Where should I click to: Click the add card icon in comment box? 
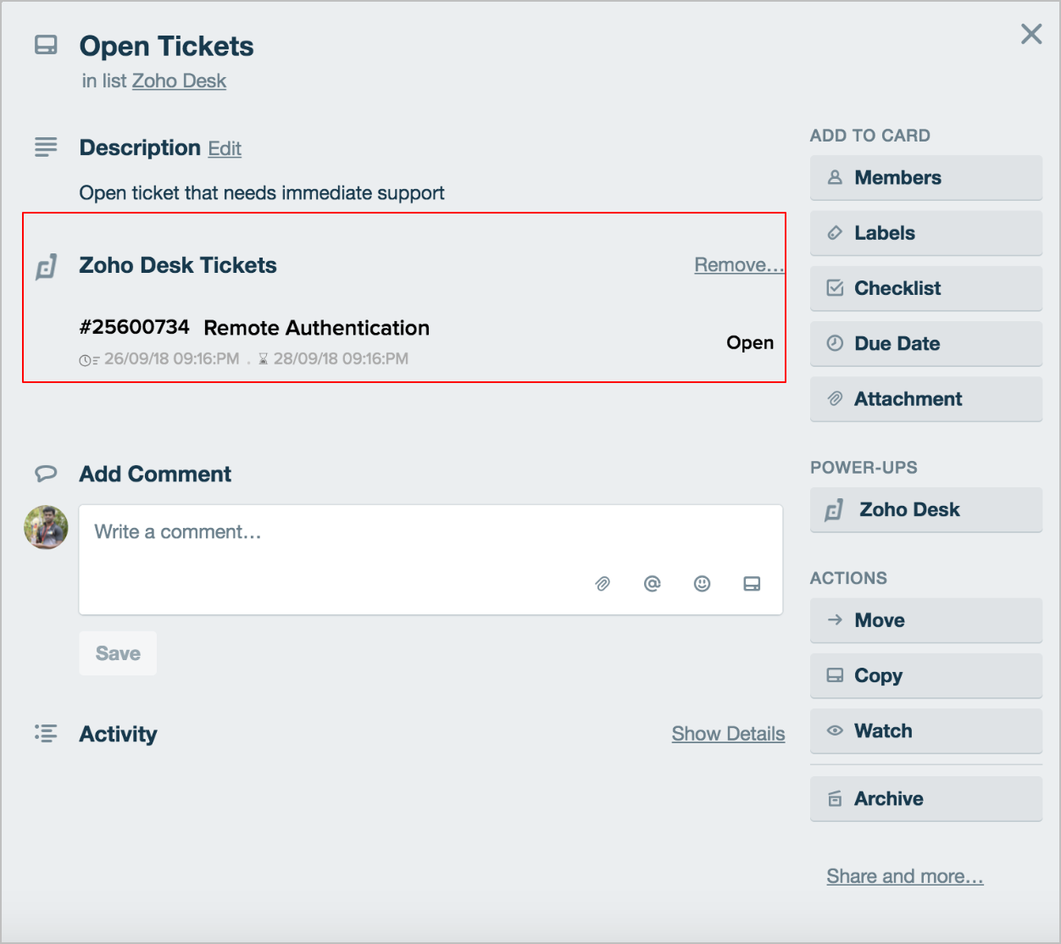click(x=752, y=584)
